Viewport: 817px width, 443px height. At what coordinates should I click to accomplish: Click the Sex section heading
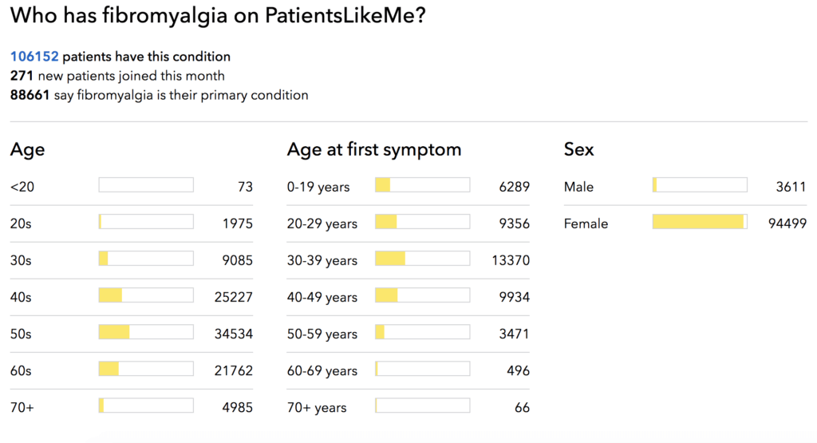click(579, 149)
